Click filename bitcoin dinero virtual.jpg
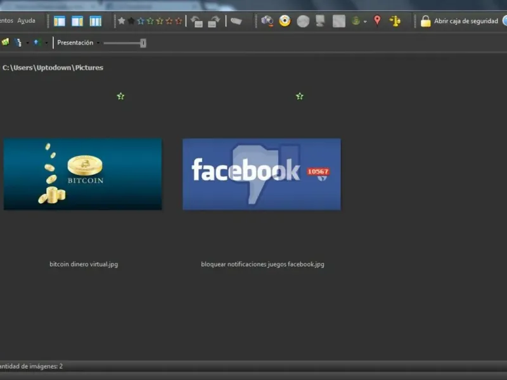Image resolution: width=507 pixels, height=380 pixels. 84,264
